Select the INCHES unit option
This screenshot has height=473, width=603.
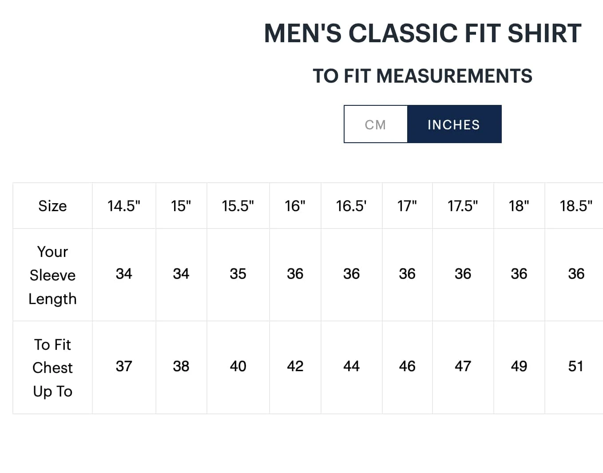click(x=454, y=124)
